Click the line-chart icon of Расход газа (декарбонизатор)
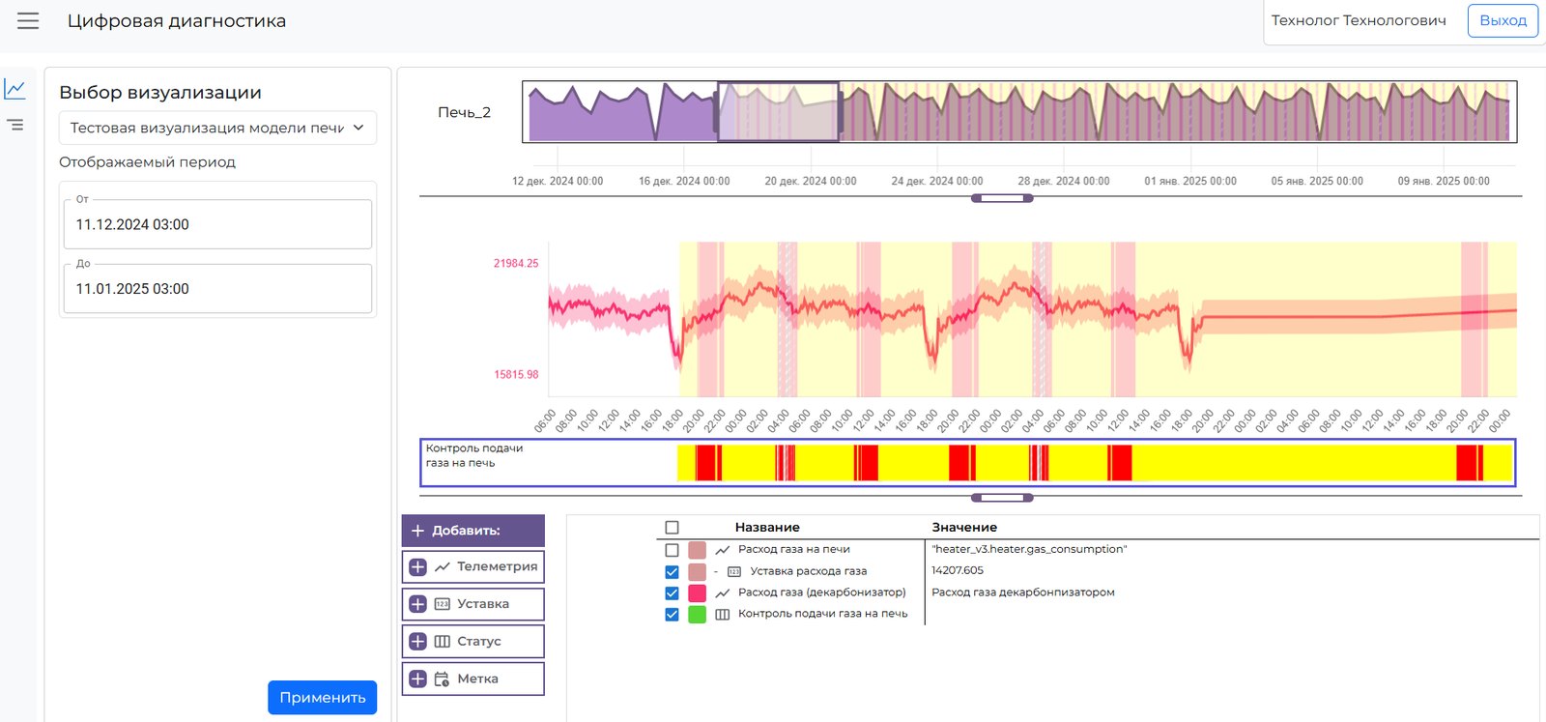The width and height of the screenshot is (1546, 722). coord(722,592)
